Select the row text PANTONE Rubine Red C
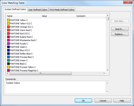The image size is (134, 106). 21,37
